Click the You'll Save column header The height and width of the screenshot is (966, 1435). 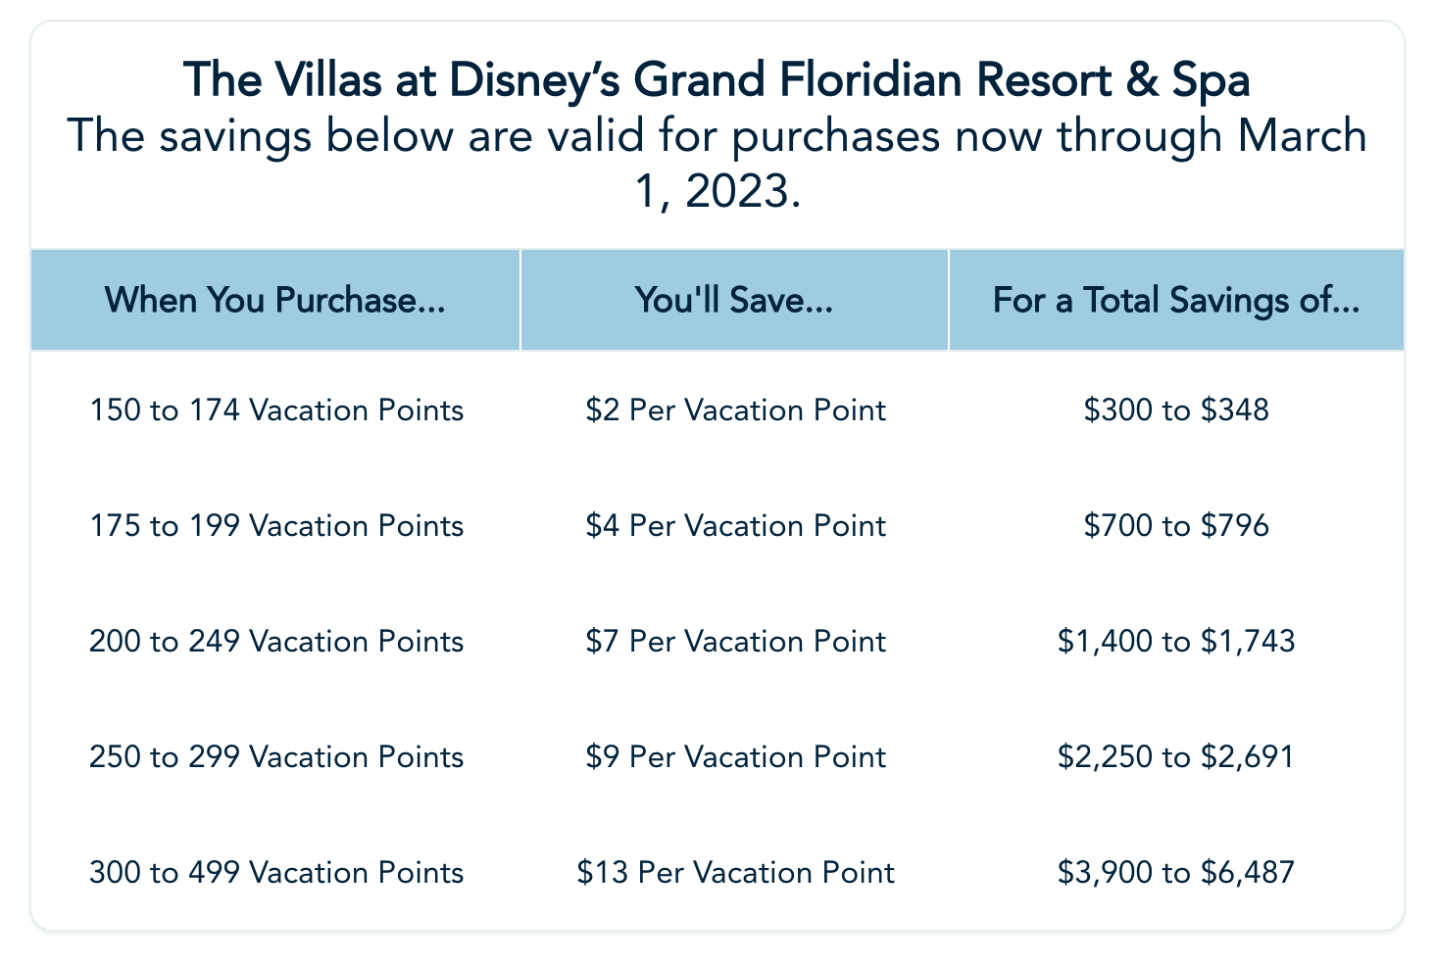(734, 300)
